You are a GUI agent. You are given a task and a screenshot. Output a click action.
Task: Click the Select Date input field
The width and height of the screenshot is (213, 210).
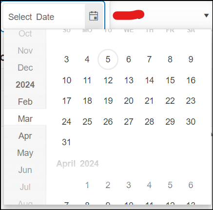pyautogui.click(x=44, y=17)
